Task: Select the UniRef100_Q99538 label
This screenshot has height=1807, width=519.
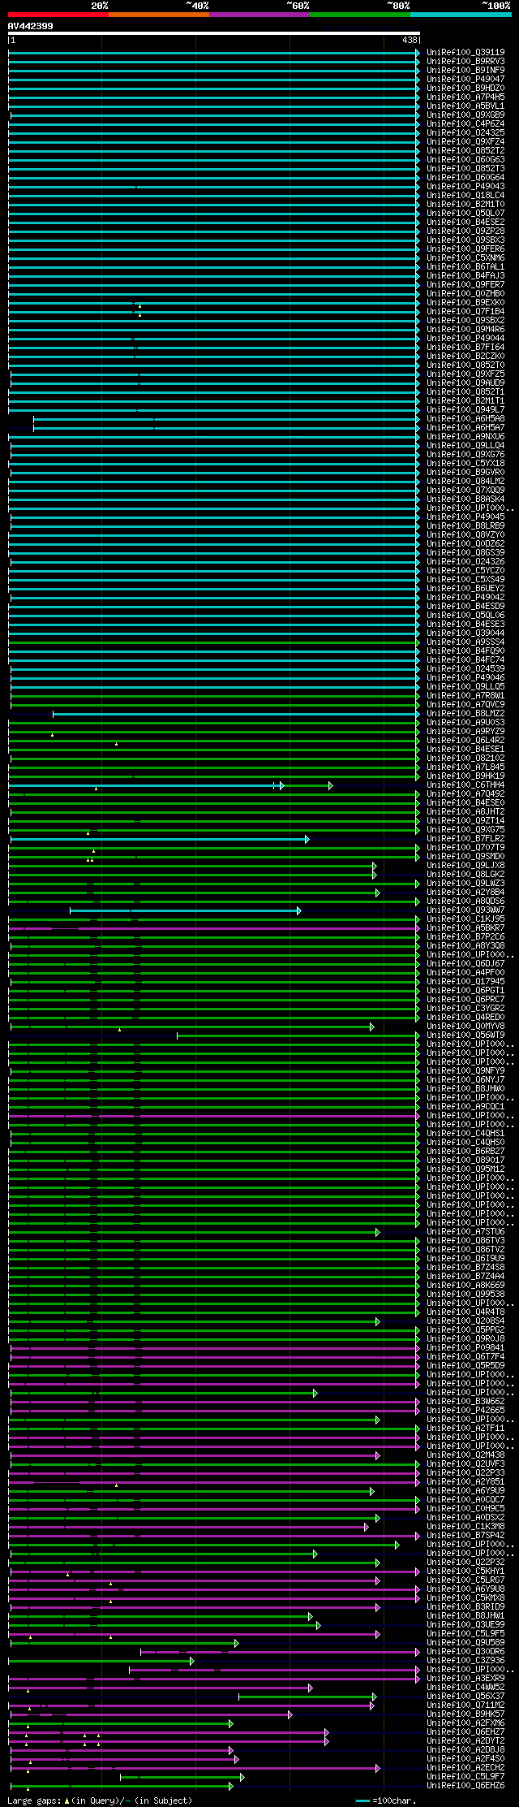Action: pyautogui.click(x=465, y=1295)
